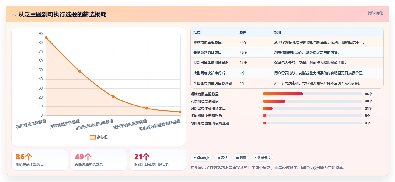Click table value 4个
This screenshot has width=395, height=182.
click(x=242, y=83)
